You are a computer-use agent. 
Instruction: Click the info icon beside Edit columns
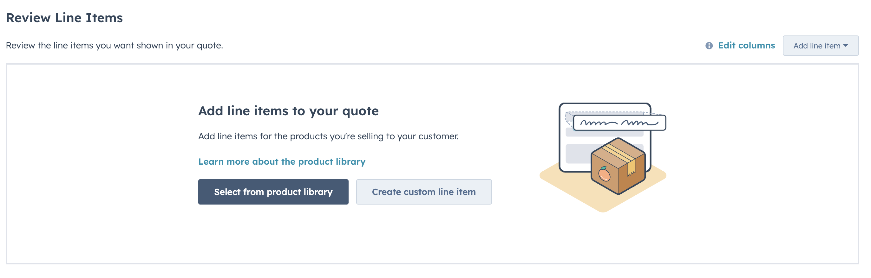click(x=709, y=46)
